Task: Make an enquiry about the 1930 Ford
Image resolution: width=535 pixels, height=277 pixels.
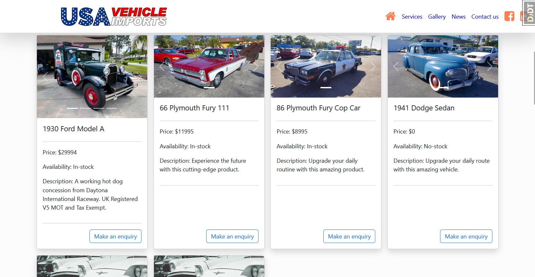Action: click(115, 236)
